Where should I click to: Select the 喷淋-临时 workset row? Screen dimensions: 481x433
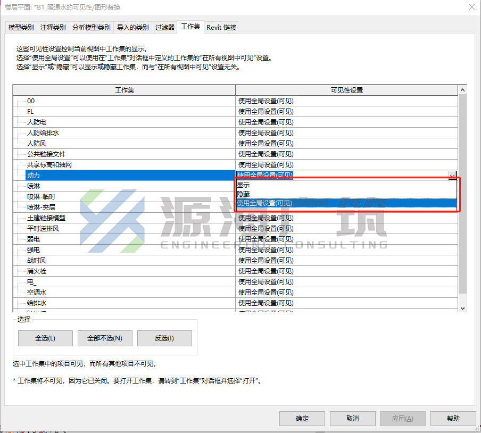[x=124, y=197]
